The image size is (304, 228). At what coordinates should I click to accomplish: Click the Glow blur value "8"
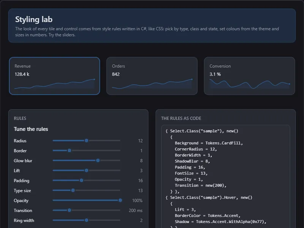(141, 161)
